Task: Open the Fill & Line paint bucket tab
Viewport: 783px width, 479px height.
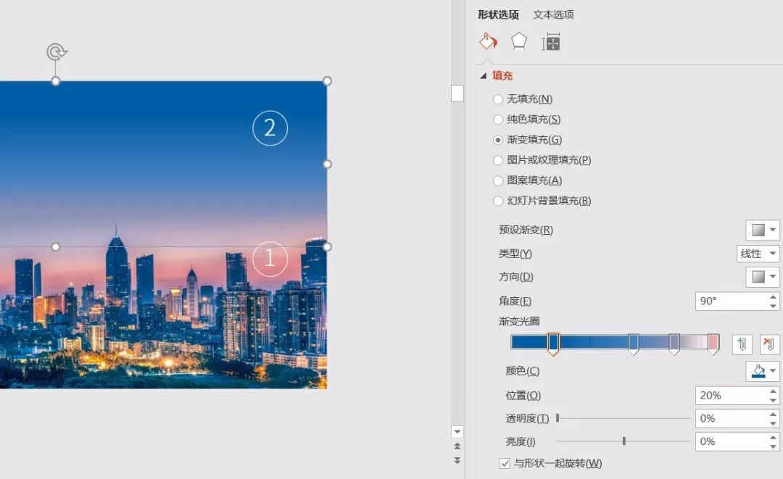Action: (489, 42)
